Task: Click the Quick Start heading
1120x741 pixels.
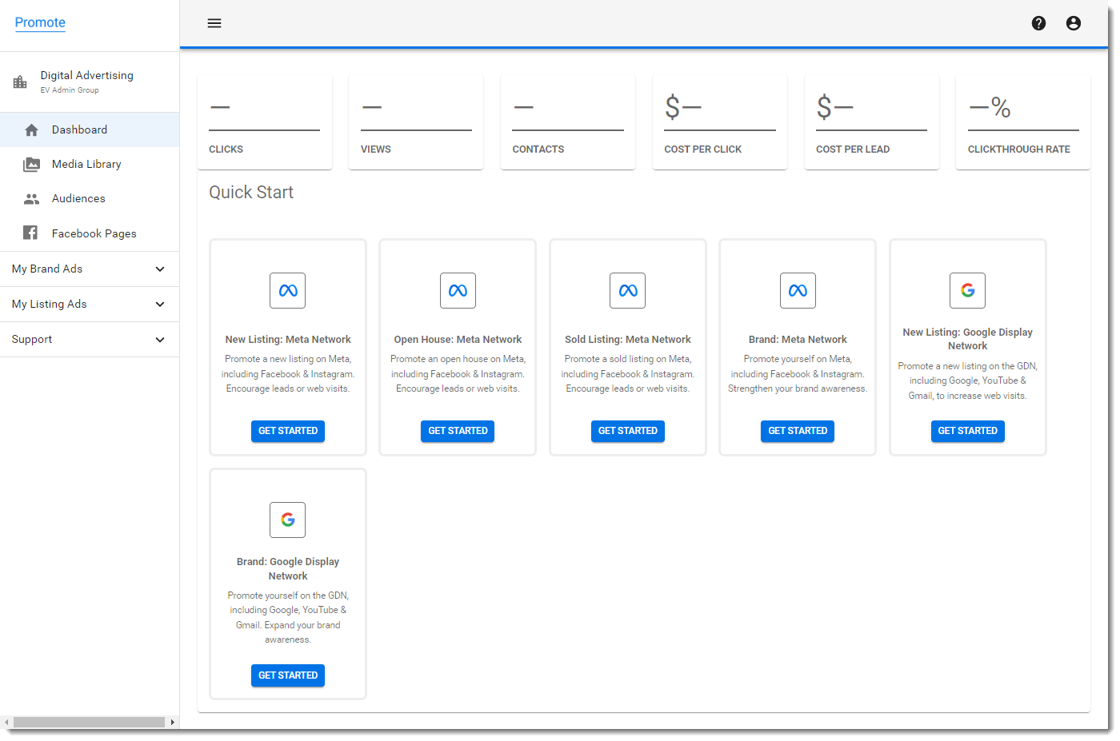Action: tap(251, 192)
